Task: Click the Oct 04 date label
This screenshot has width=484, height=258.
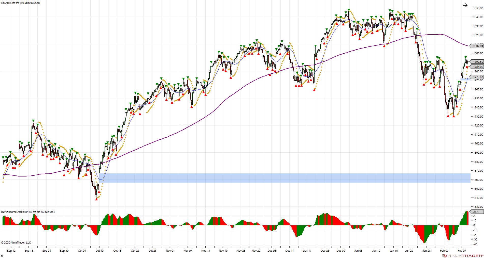Action: click(82, 251)
